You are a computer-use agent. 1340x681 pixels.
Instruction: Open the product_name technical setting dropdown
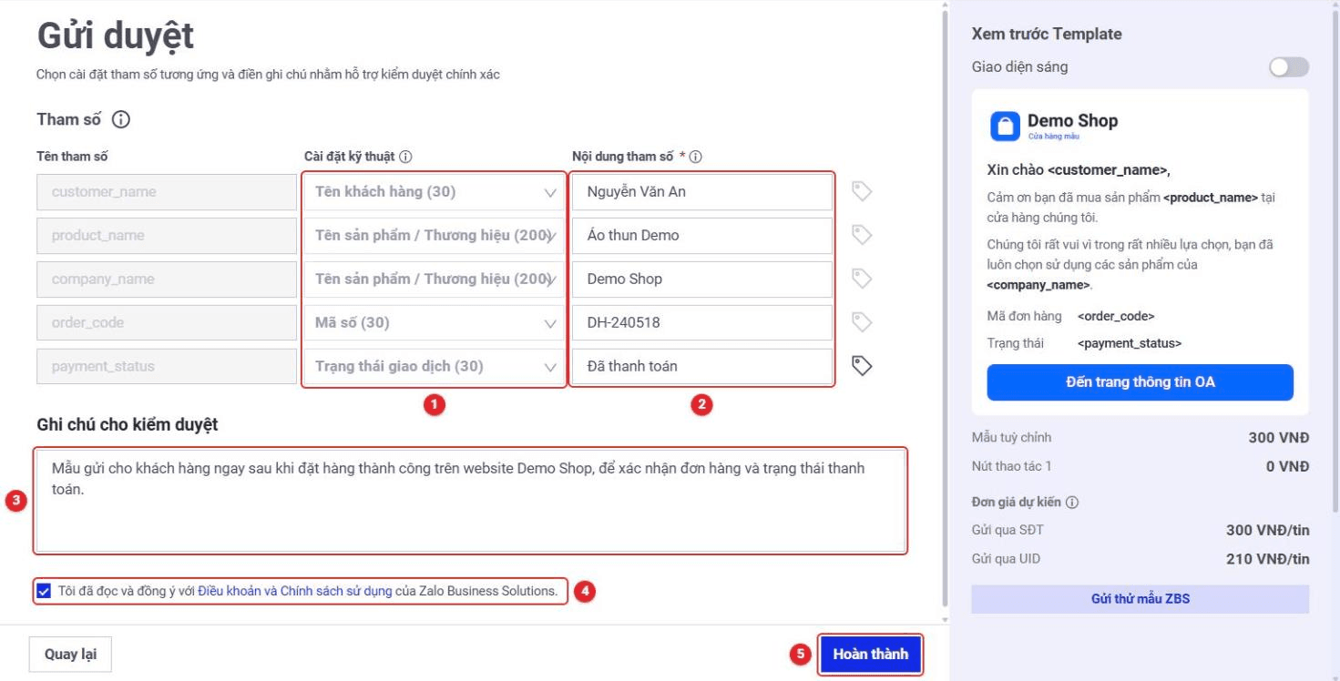tap(435, 236)
